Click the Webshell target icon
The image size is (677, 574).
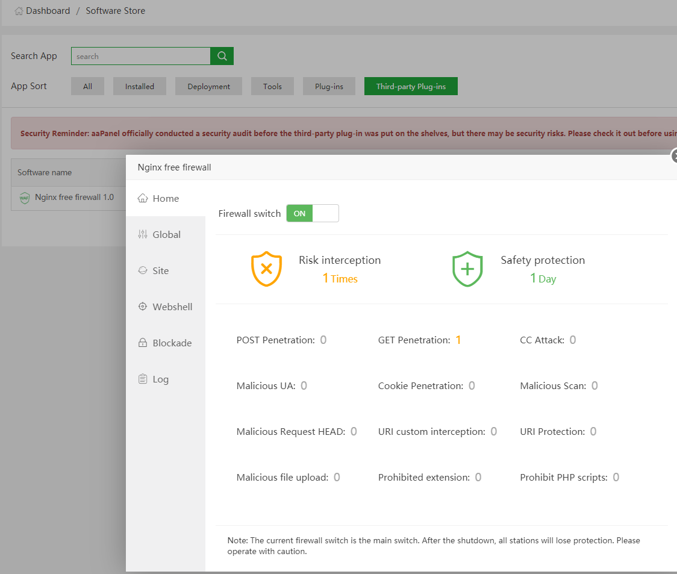(143, 307)
